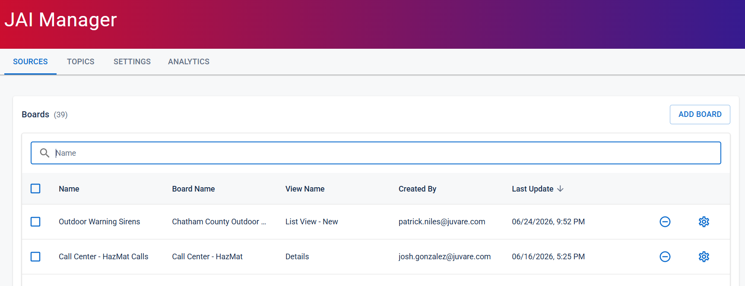Click the Add Board button

point(700,114)
